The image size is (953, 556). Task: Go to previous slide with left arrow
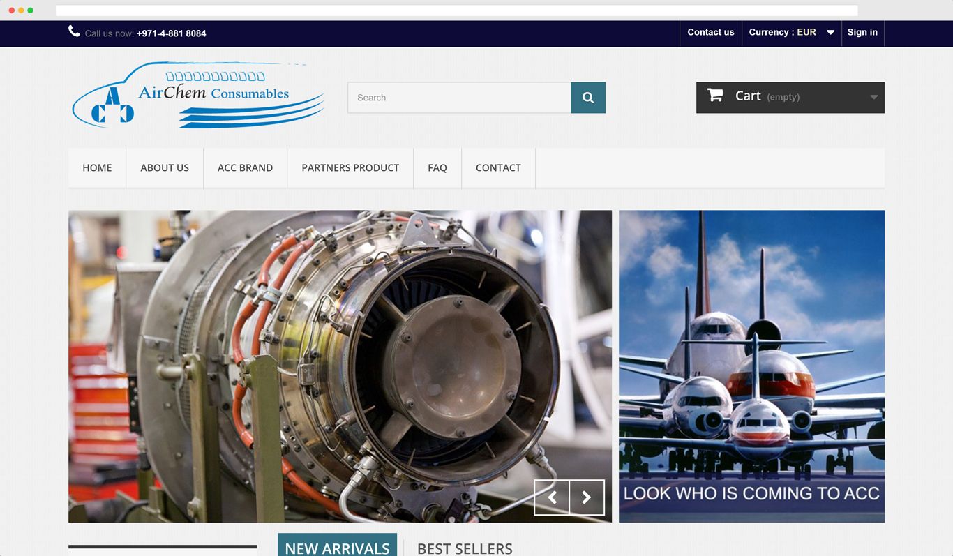point(552,497)
